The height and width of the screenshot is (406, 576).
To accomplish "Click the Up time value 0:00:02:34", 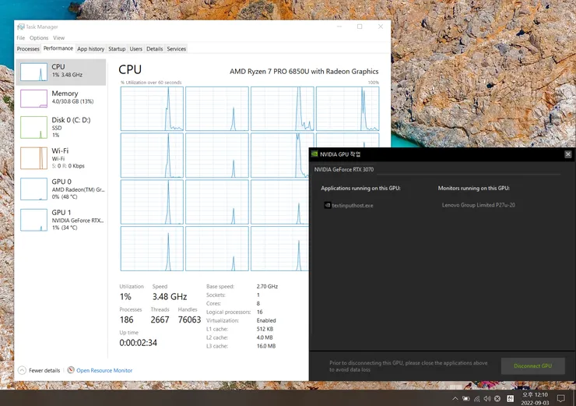I will [138, 343].
